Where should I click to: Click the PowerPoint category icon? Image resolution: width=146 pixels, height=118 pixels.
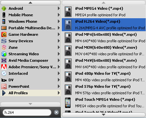(x=4, y=86)
